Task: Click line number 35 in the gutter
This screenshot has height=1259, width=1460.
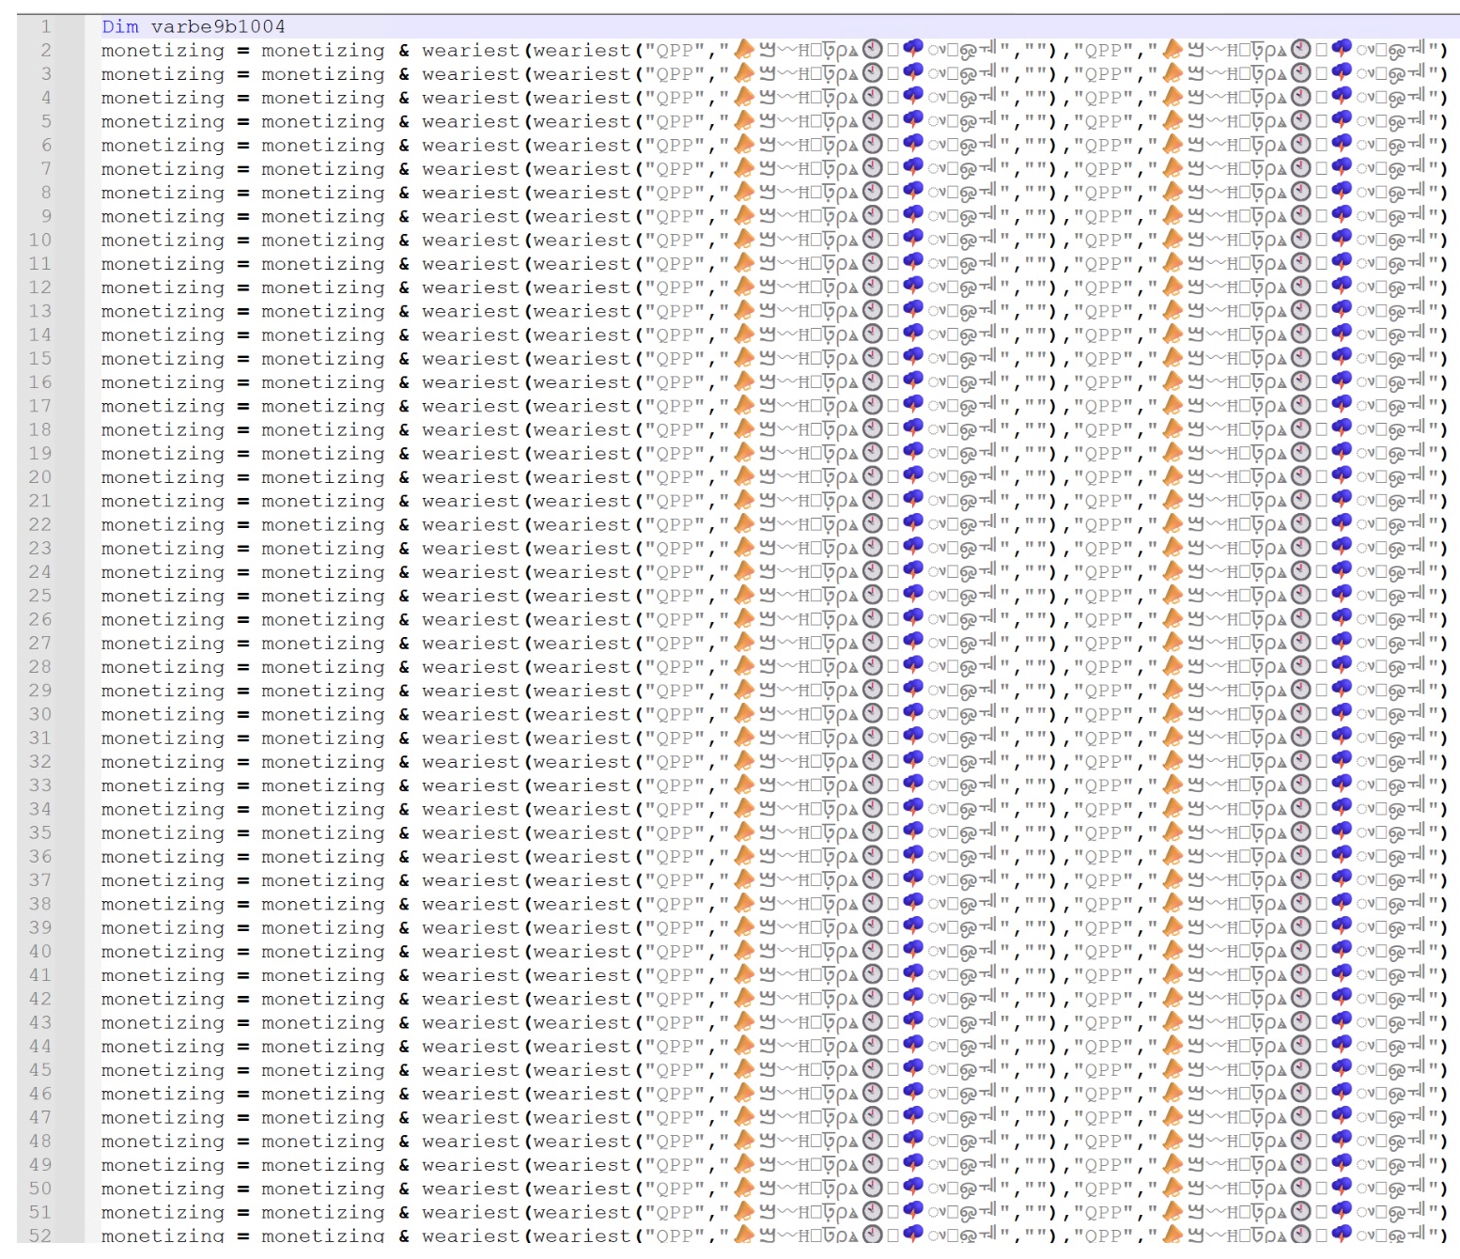Action: (x=40, y=832)
